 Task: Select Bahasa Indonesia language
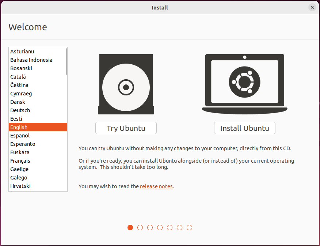[38, 60]
